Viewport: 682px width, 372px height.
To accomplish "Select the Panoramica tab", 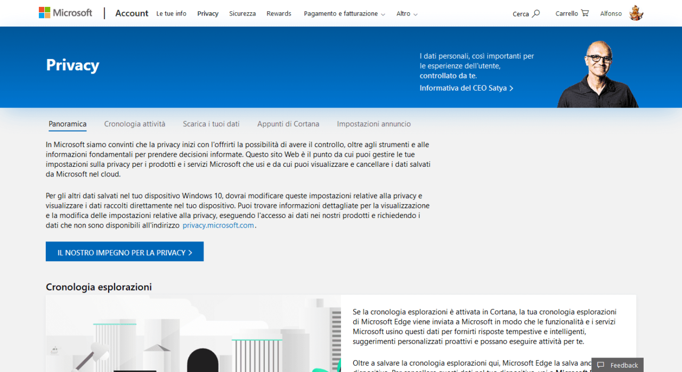I will click(x=68, y=124).
